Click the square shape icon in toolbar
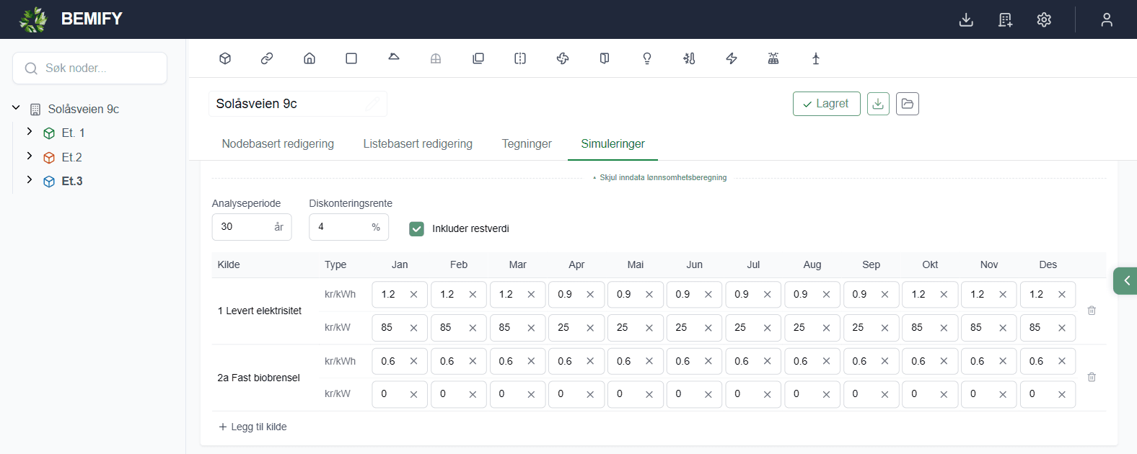This screenshot has height=454, width=1137. click(351, 58)
